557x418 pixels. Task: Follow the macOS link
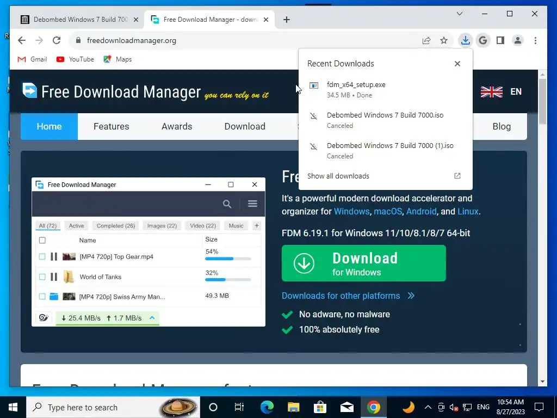click(x=388, y=212)
